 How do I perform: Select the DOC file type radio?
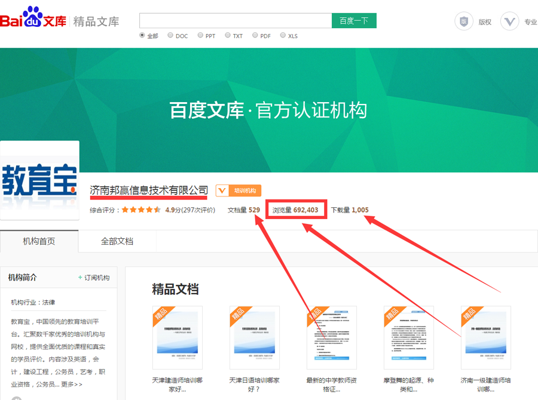[x=170, y=35]
